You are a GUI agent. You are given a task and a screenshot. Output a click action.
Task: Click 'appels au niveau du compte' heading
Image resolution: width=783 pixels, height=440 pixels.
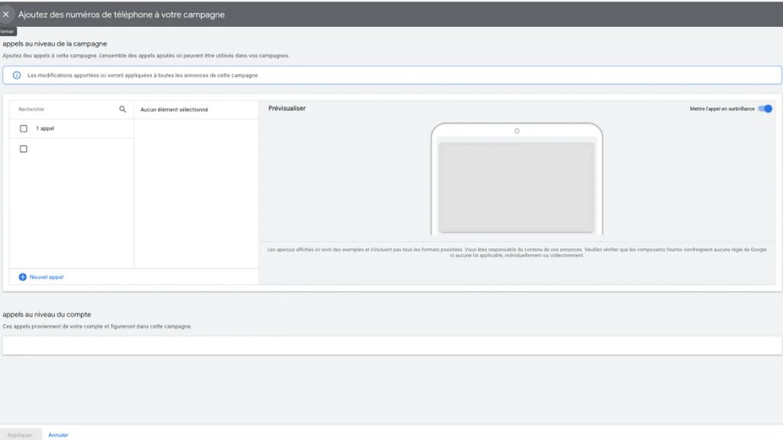coord(47,315)
